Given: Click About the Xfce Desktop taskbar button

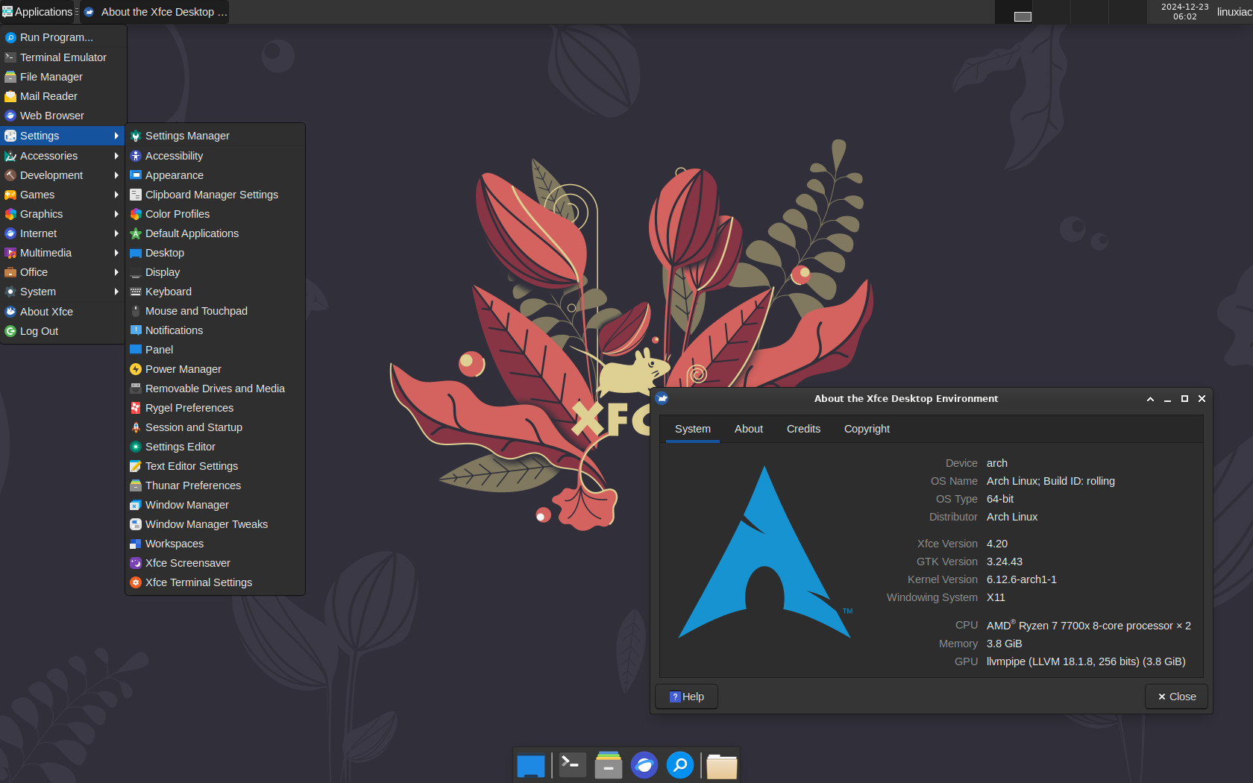Looking at the screenshot, I should 155,12.
